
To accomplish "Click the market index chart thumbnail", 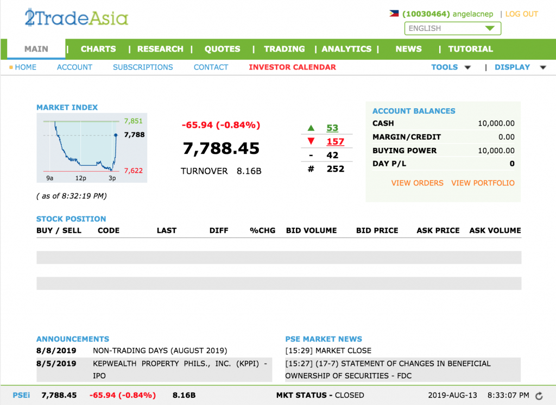I will pyautogui.click(x=92, y=148).
